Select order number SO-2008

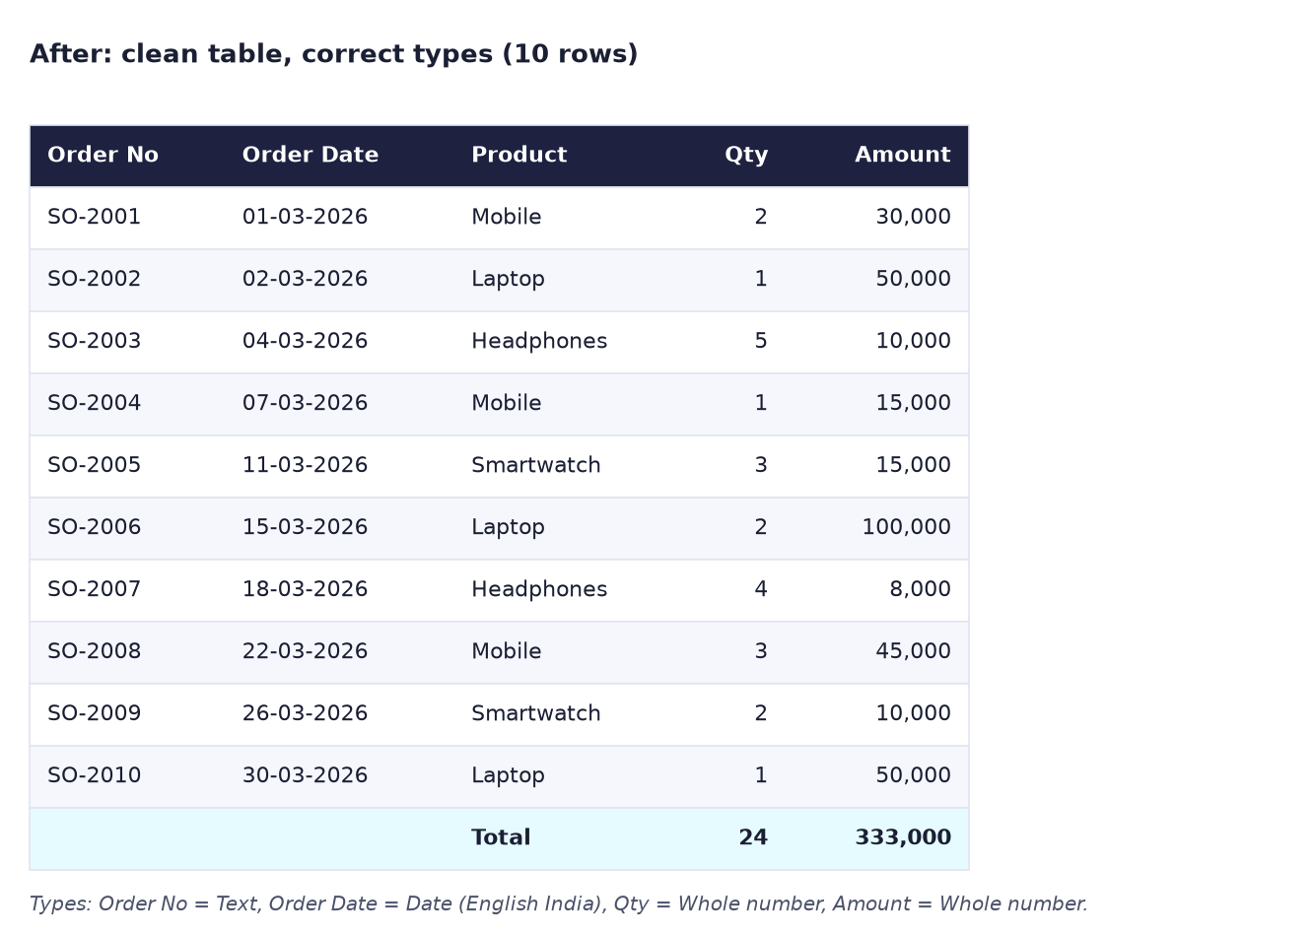95,652
